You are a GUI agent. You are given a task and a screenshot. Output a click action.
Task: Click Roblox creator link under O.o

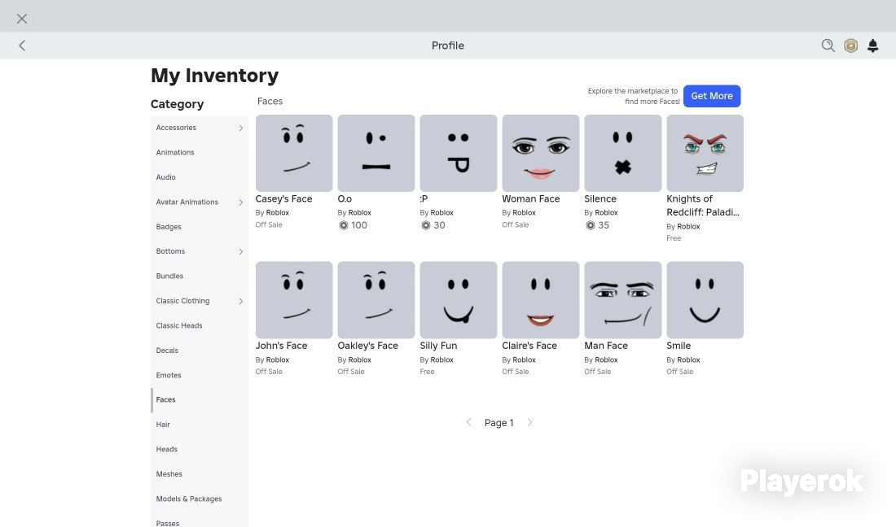[359, 213]
